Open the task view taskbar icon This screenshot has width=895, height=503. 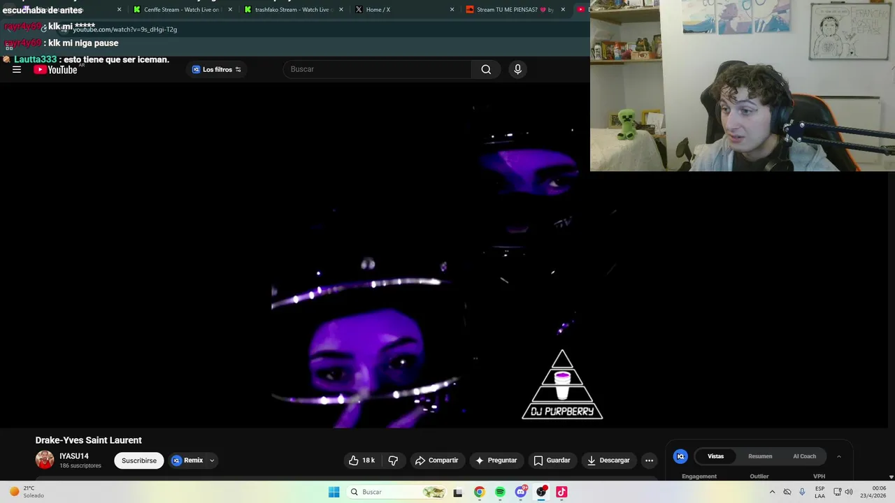point(458,492)
